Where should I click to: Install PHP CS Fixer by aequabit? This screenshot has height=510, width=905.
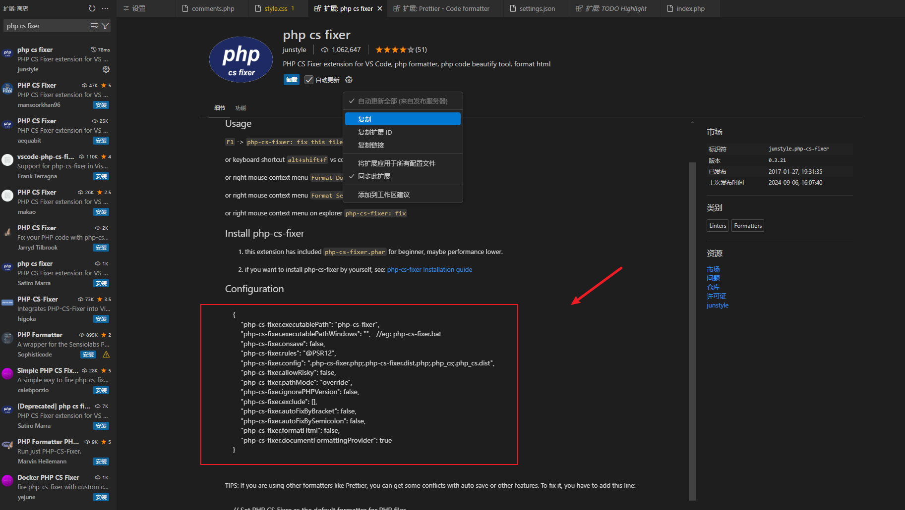[x=101, y=141]
